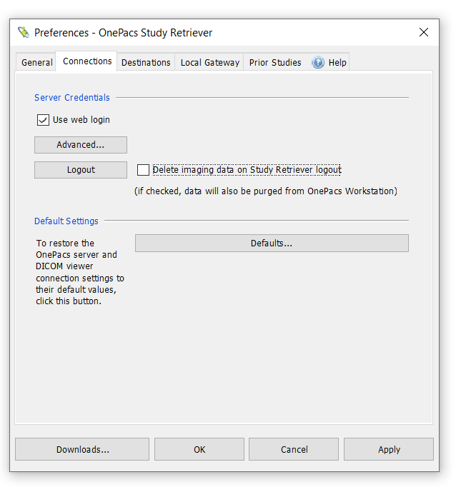Click the Server Credentials section heading
466x487 pixels.
click(x=71, y=98)
